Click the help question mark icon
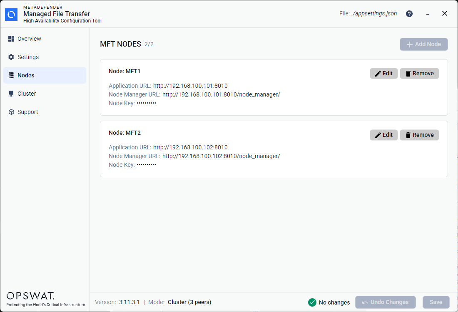Screen dimensions: 458x312 pyautogui.click(x=409, y=14)
